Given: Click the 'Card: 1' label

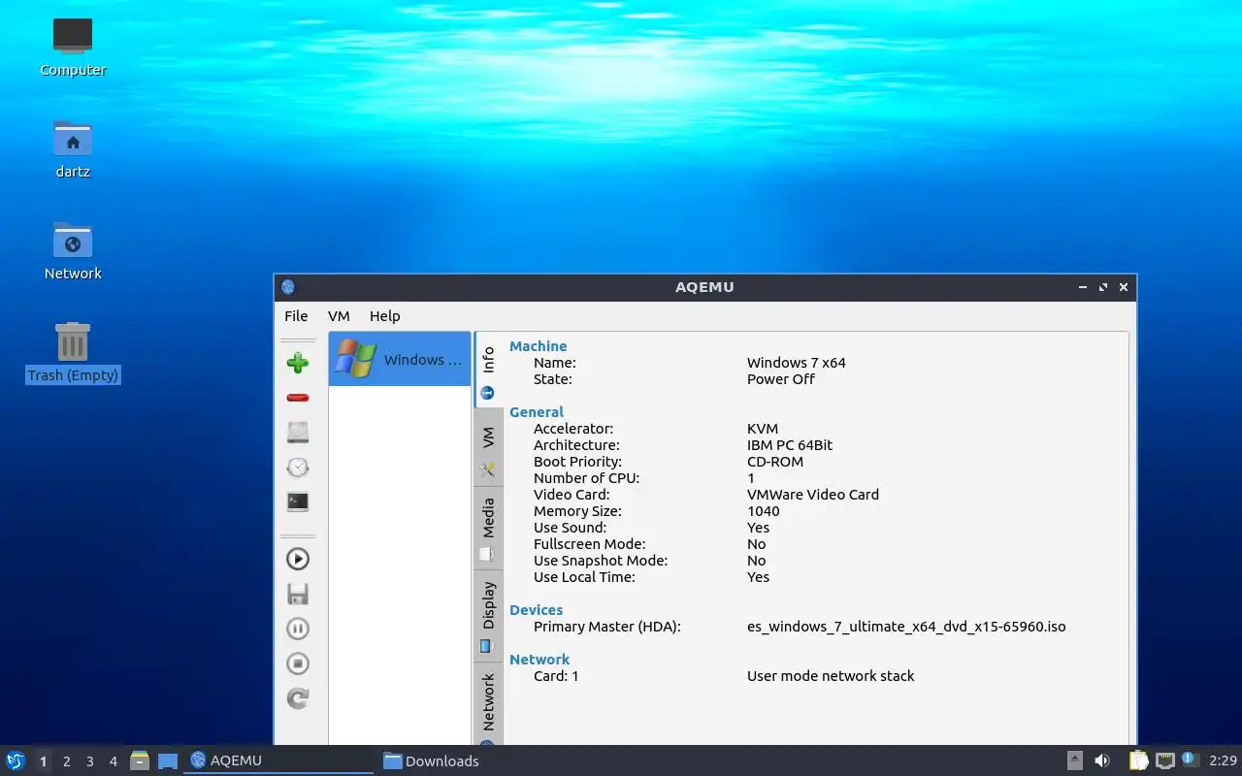Looking at the screenshot, I should click(x=556, y=676).
